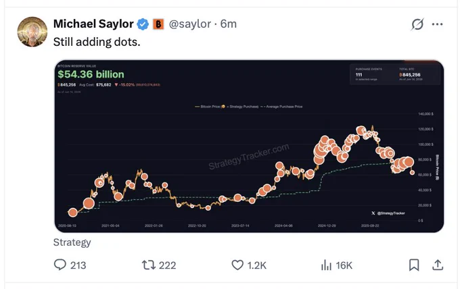Open Michael Saylor's profile avatar
The height and width of the screenshot is (289, 460).
pos(32,32)
